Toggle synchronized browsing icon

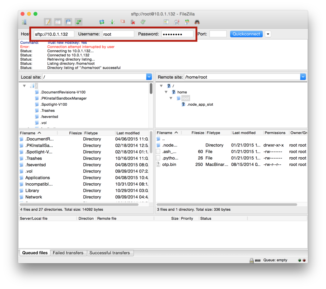(x=187, y=22)
